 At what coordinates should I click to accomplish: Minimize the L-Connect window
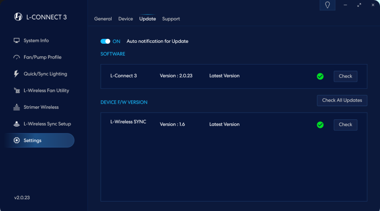point(345,5)
